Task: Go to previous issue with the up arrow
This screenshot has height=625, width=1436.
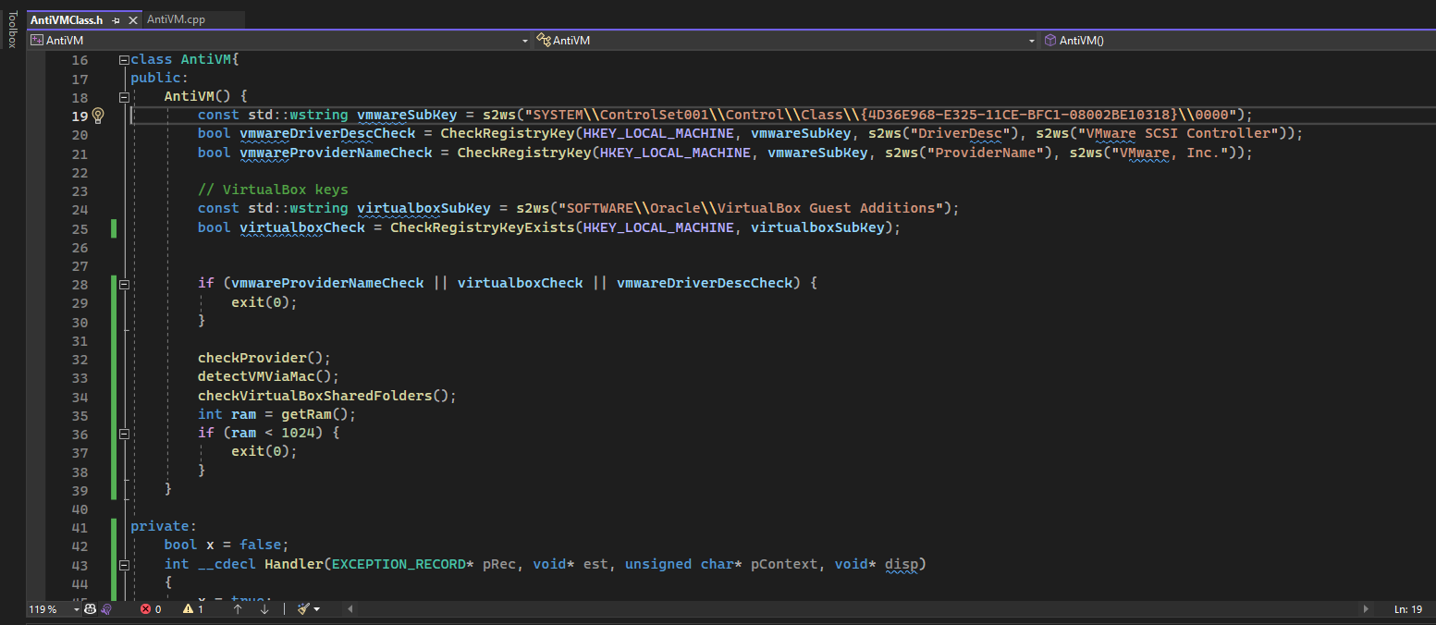Action: [x=238, y=609]
